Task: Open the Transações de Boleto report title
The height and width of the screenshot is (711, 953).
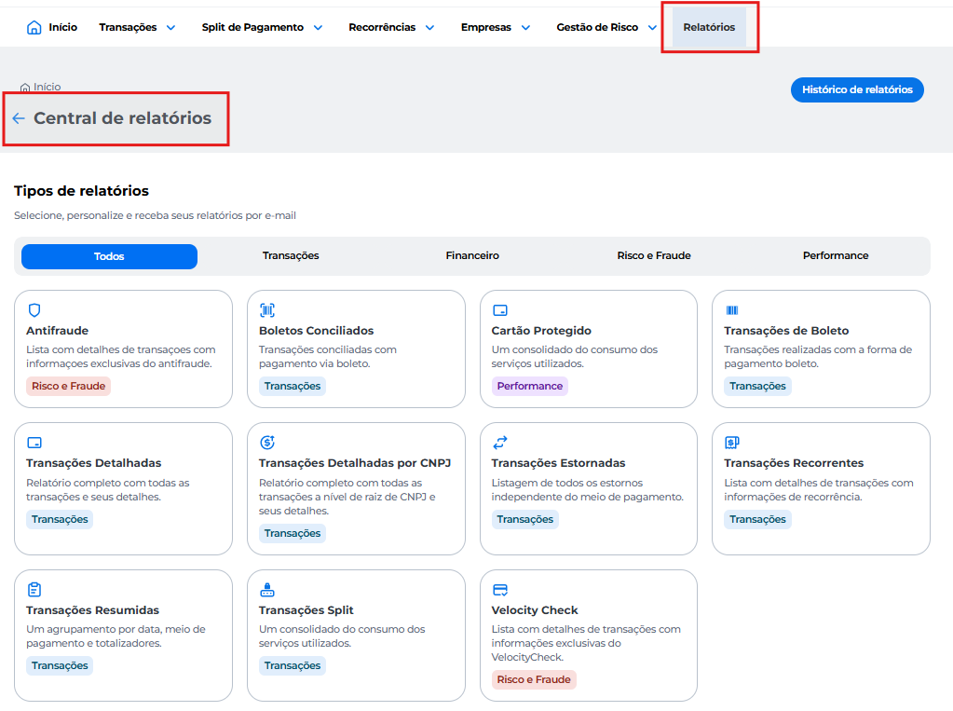Action: coord(786,330)
